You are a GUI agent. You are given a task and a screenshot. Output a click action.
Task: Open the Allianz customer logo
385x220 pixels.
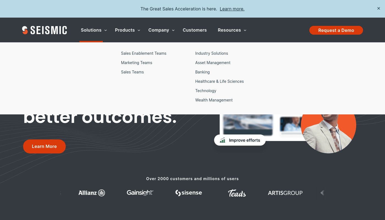point(92,193)
